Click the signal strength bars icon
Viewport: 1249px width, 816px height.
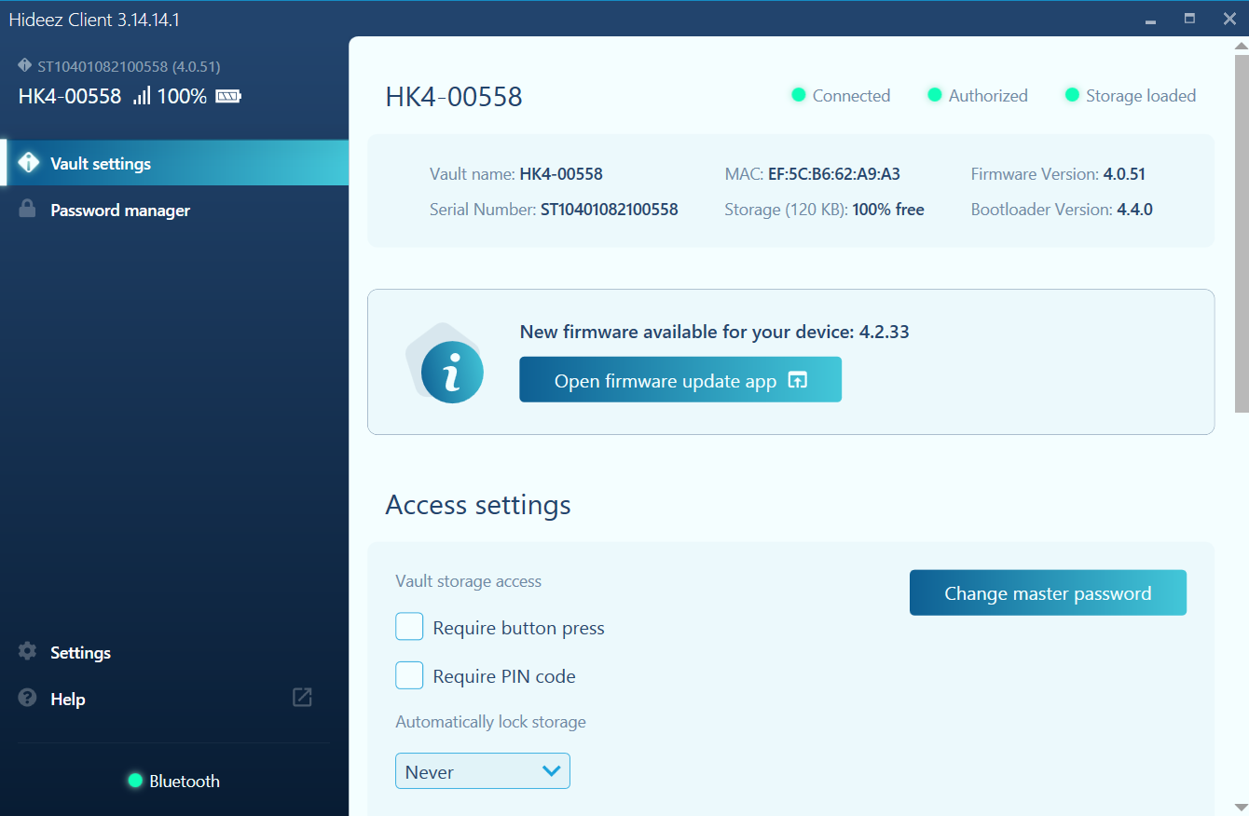pos(142,96)
